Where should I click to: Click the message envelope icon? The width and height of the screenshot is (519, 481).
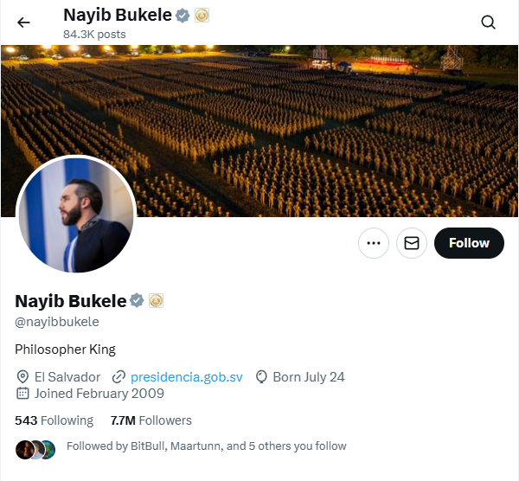click(x=412, y=243)
